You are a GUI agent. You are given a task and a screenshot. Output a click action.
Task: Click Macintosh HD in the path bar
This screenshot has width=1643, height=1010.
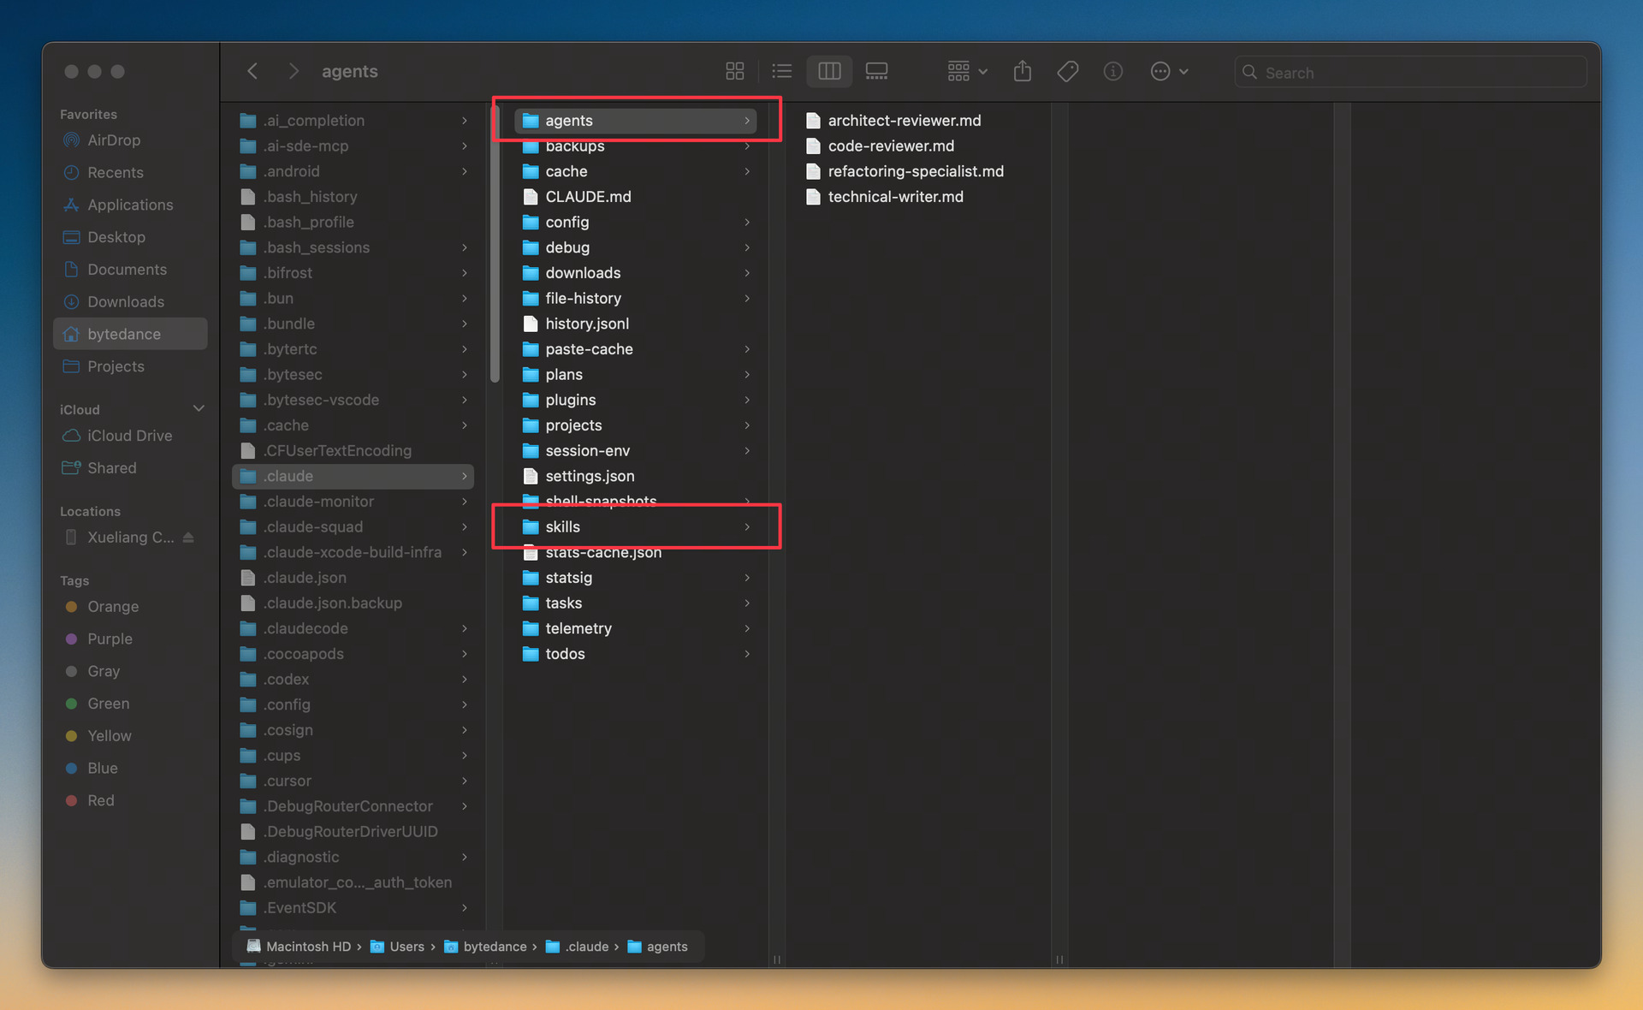[x=307, y=947]
